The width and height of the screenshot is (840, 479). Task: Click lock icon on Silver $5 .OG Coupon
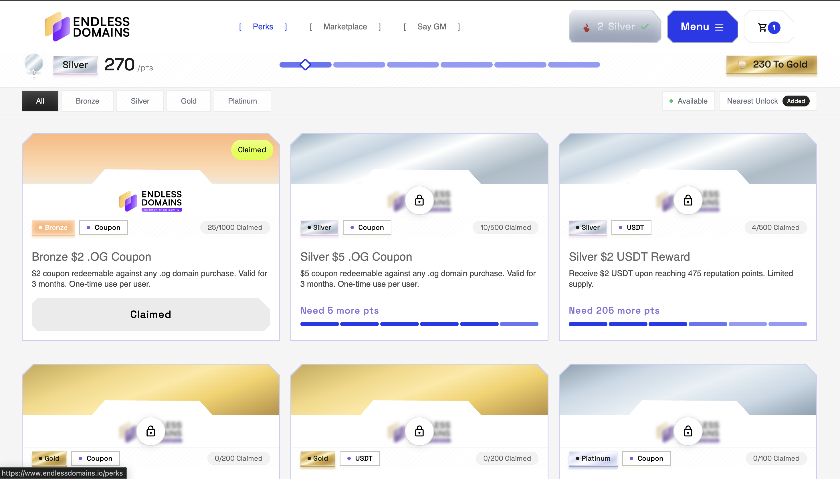419,200
